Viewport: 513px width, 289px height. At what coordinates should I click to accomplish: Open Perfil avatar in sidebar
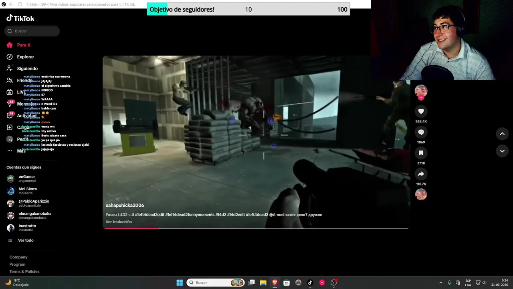(x=10, y=139)
